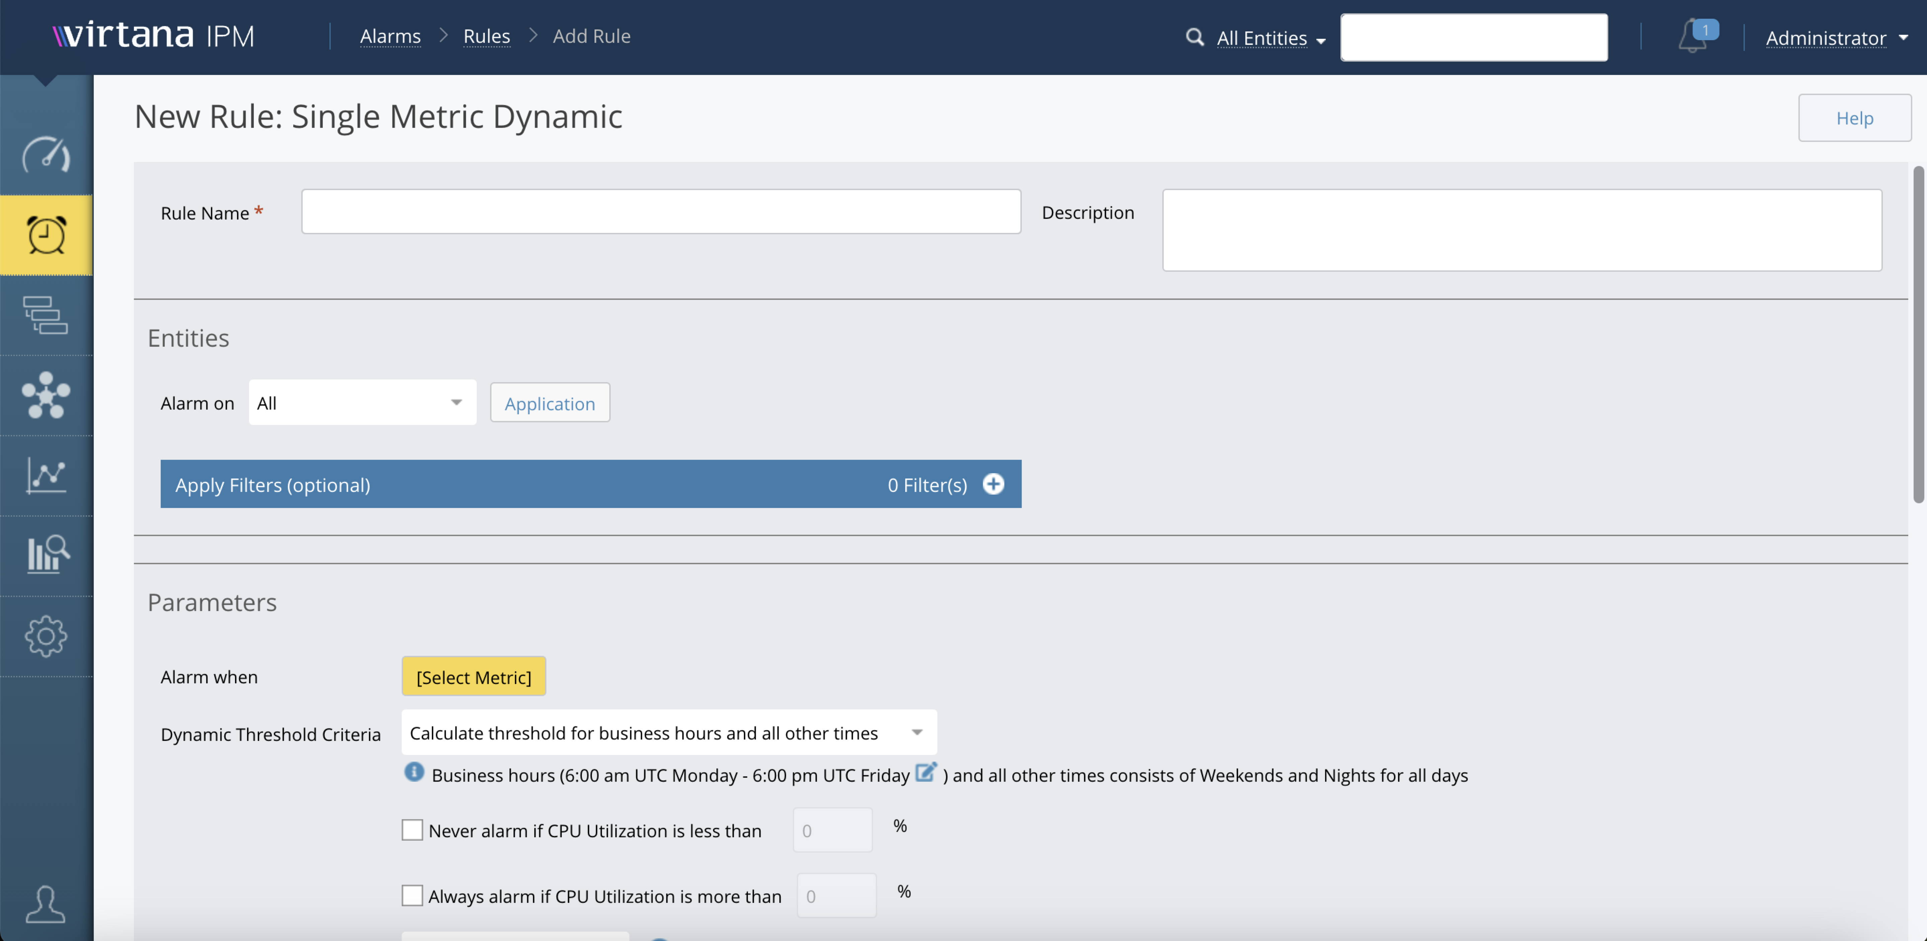This screenshot has width=1927, height=941.
Task: Expand the Apply Filters (optional) bar
Action: 590,484
